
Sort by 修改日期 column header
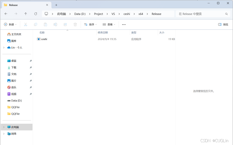coord(103,33)
